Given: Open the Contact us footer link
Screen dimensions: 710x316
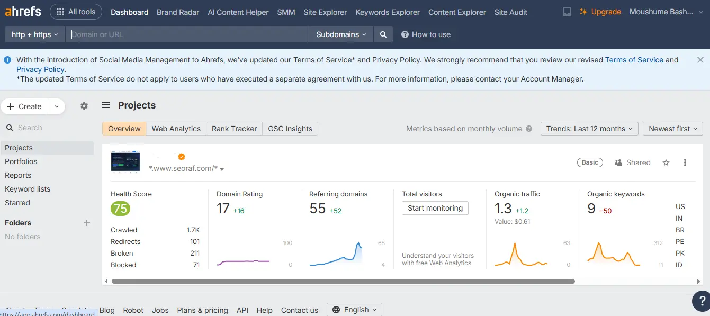Looking at the screenshot, I should click(x=300, y=310).
